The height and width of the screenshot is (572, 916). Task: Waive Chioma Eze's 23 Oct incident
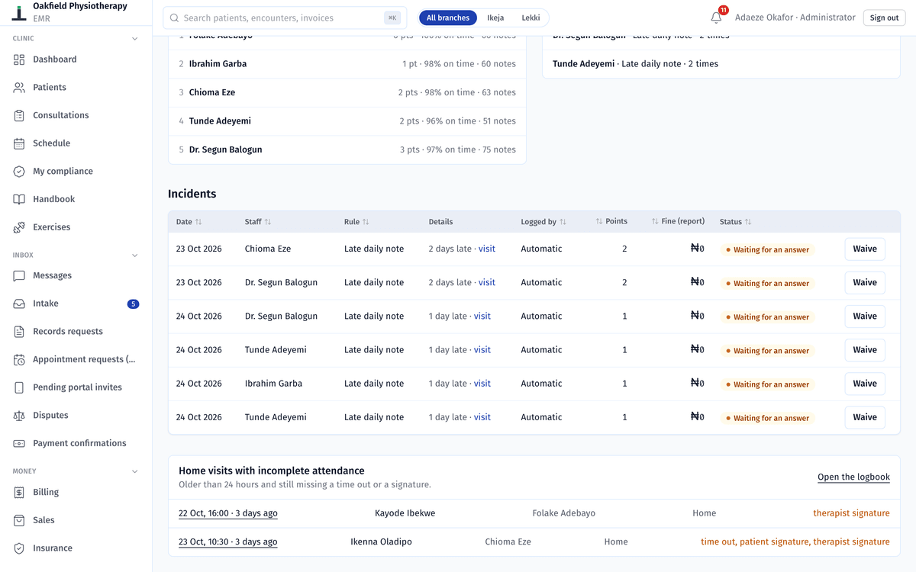coord(865,249)
